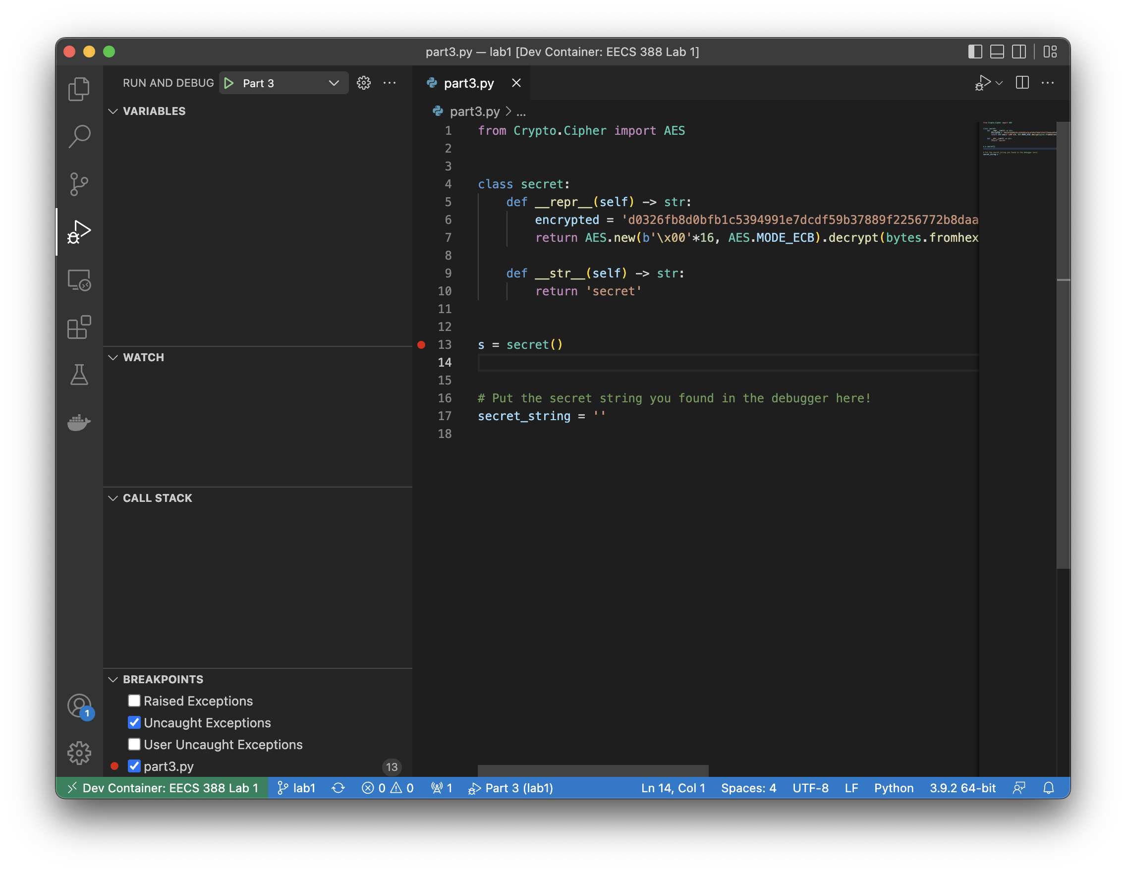The image size is (1126, 872).
Task: Toggle the bottom panel
Action: click(x=997, y=52)
